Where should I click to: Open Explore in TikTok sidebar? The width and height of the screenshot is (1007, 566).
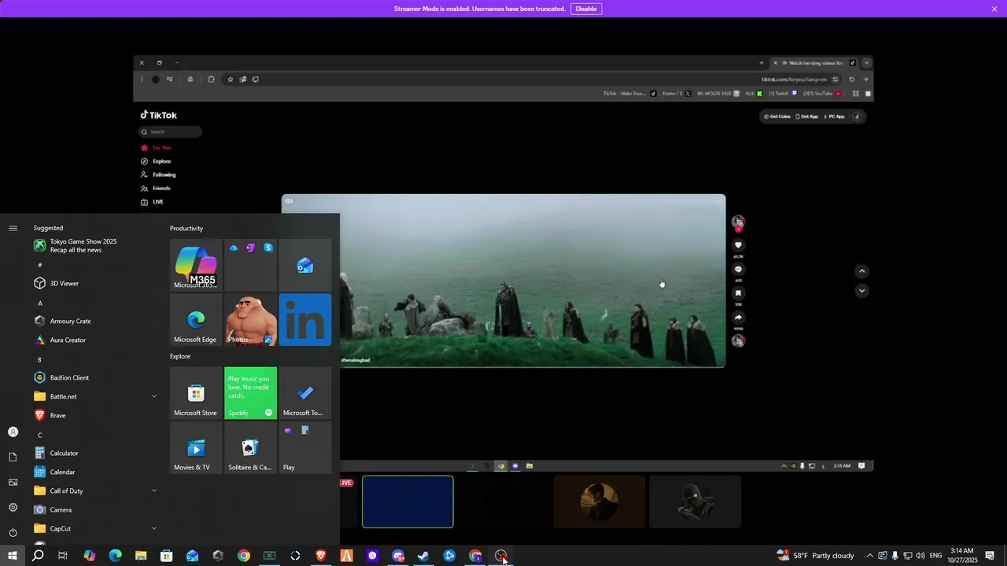pyautogui.click(x=156, y=161)
